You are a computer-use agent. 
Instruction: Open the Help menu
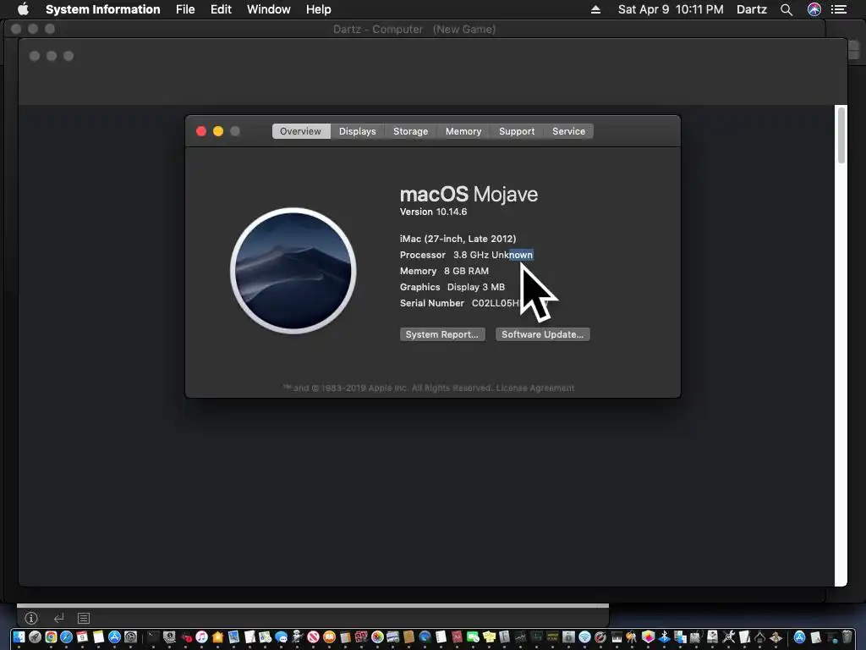point(319,9)
